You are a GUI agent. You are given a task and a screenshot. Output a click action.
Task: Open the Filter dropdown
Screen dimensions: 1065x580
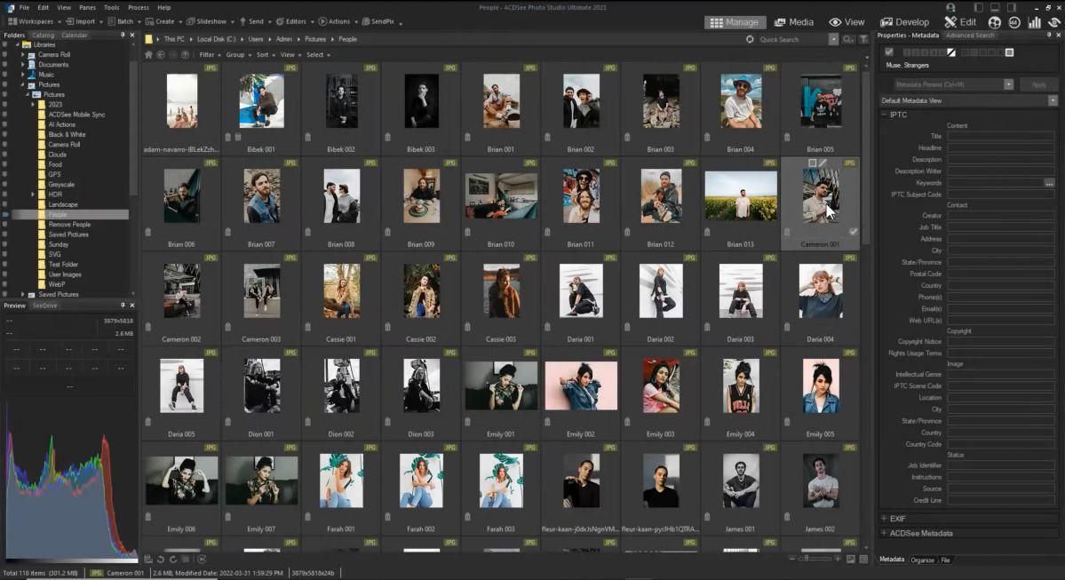click(x=210, y=55)
